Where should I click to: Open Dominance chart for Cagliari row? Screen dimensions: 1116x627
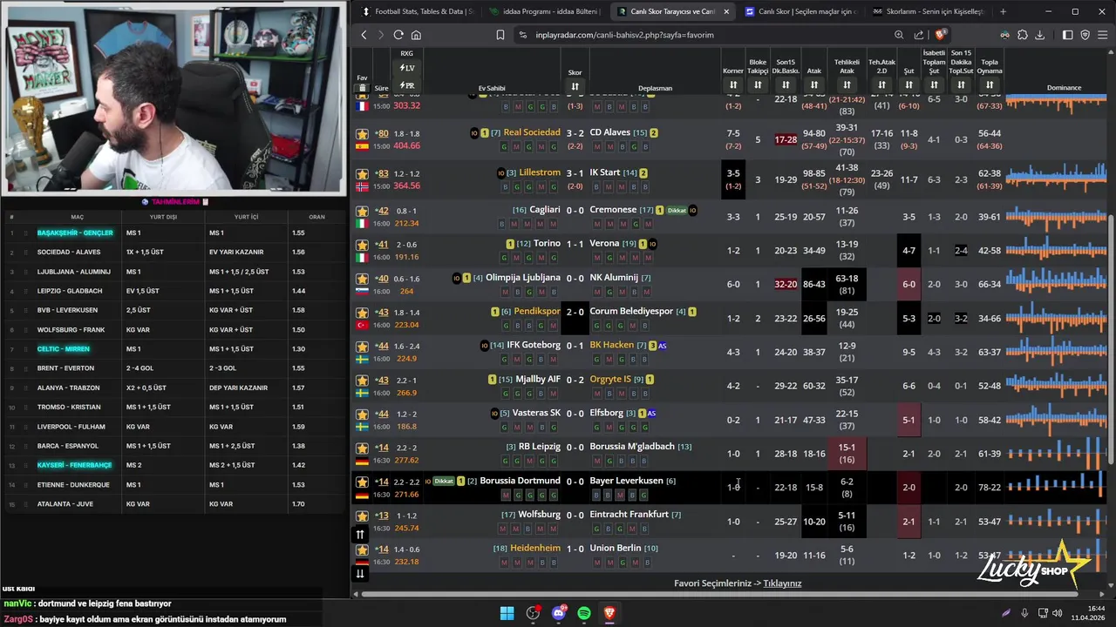(1057, 216)
